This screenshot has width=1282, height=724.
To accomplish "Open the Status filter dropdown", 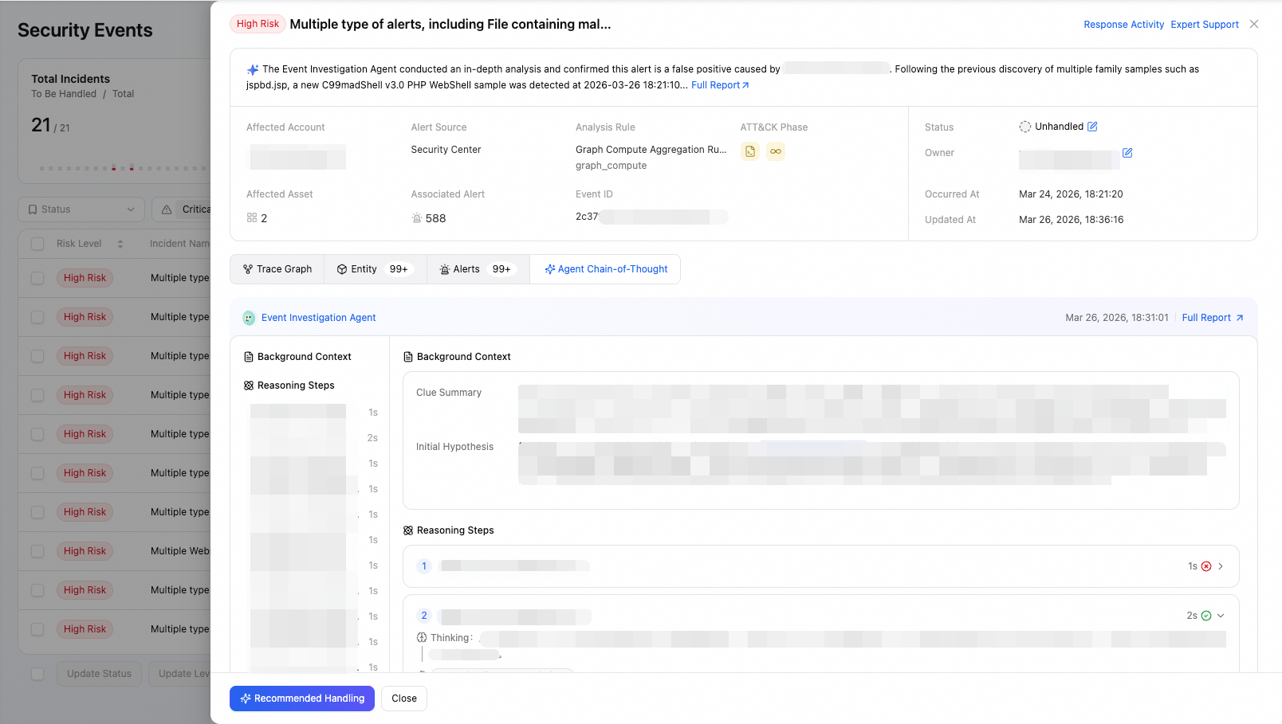I will coord(81,209).
